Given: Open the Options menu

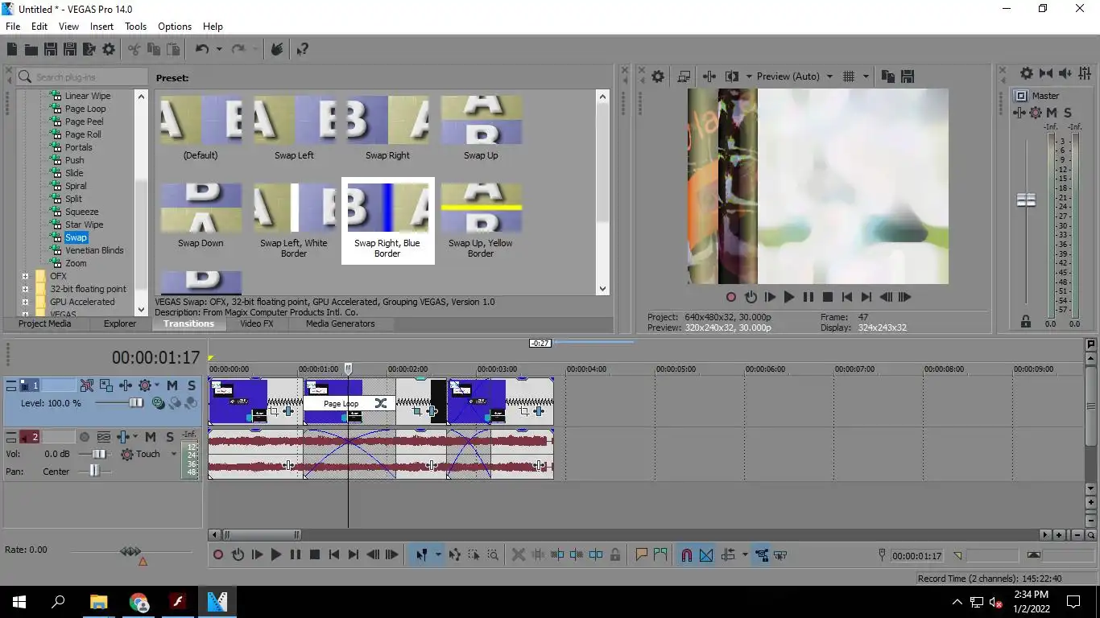Looking at the screenshot, I should (x=175, y=27).
